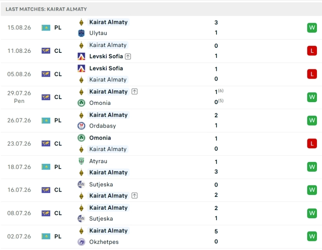Click the L result badge for 11.08.26 match
The width and height of the screenshot is (322, 250).
[x=312, y=50]
